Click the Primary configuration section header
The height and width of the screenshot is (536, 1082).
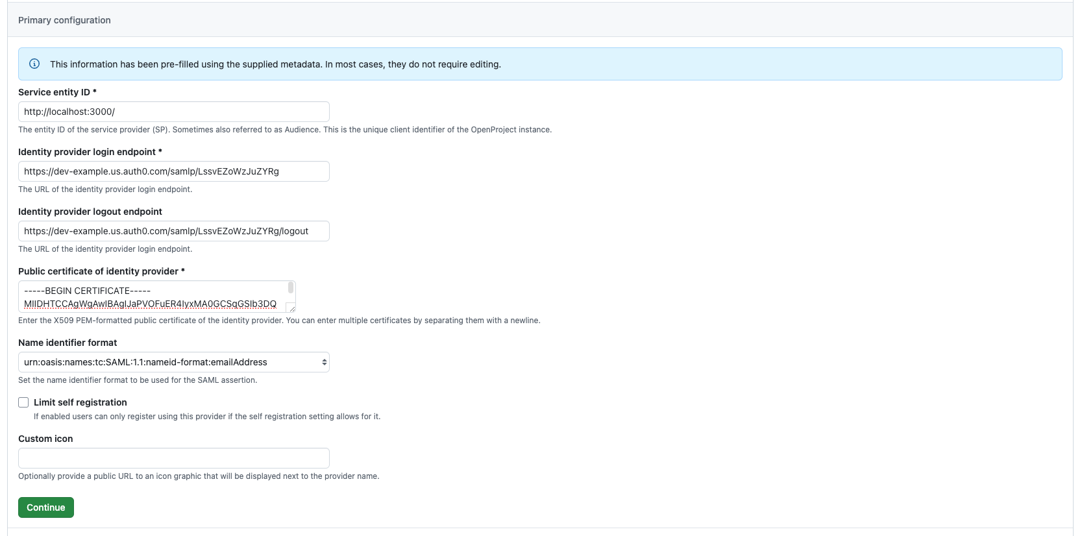point(64,20)
